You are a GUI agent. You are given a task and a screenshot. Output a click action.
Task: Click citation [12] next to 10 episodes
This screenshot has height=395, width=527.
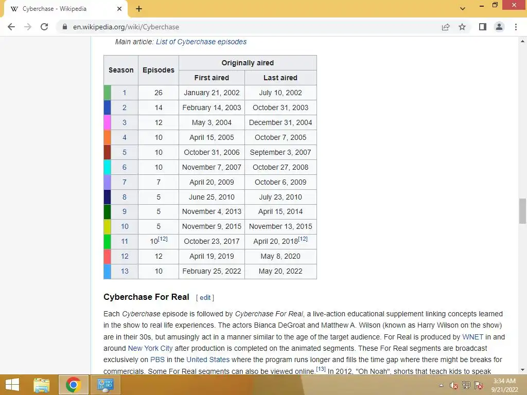click(x=163, y=239)
